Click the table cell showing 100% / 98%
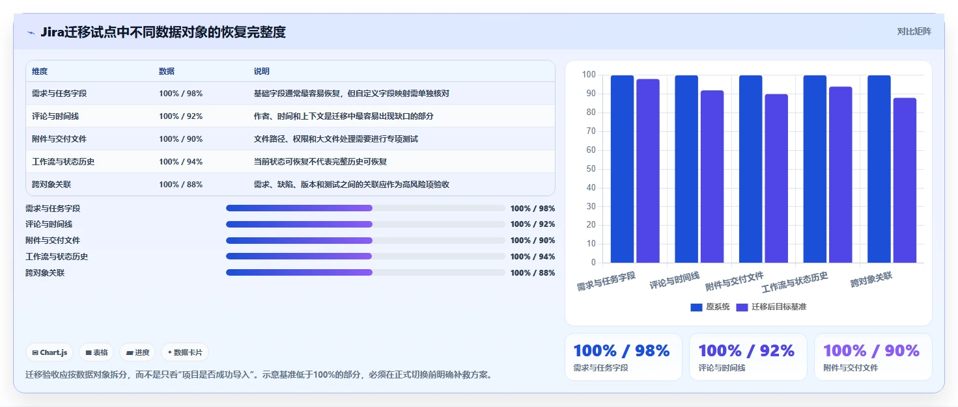 181,94
